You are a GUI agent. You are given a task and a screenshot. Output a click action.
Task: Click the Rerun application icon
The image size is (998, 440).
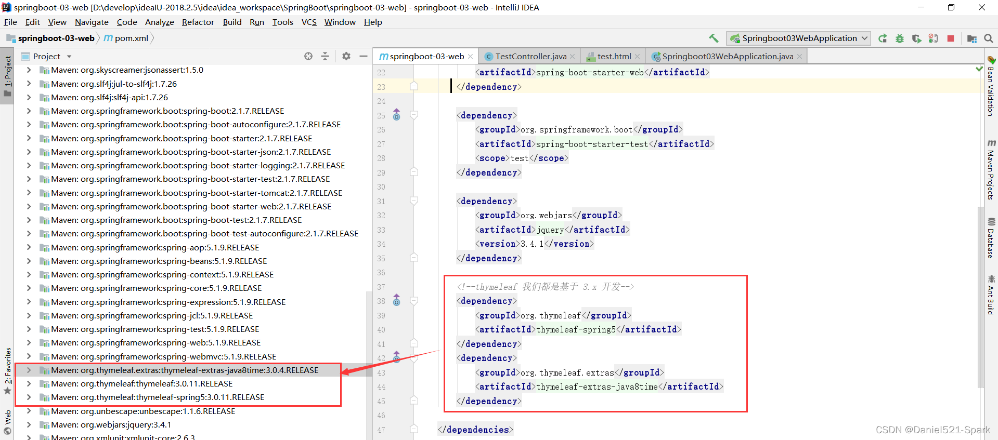[883, 38]
